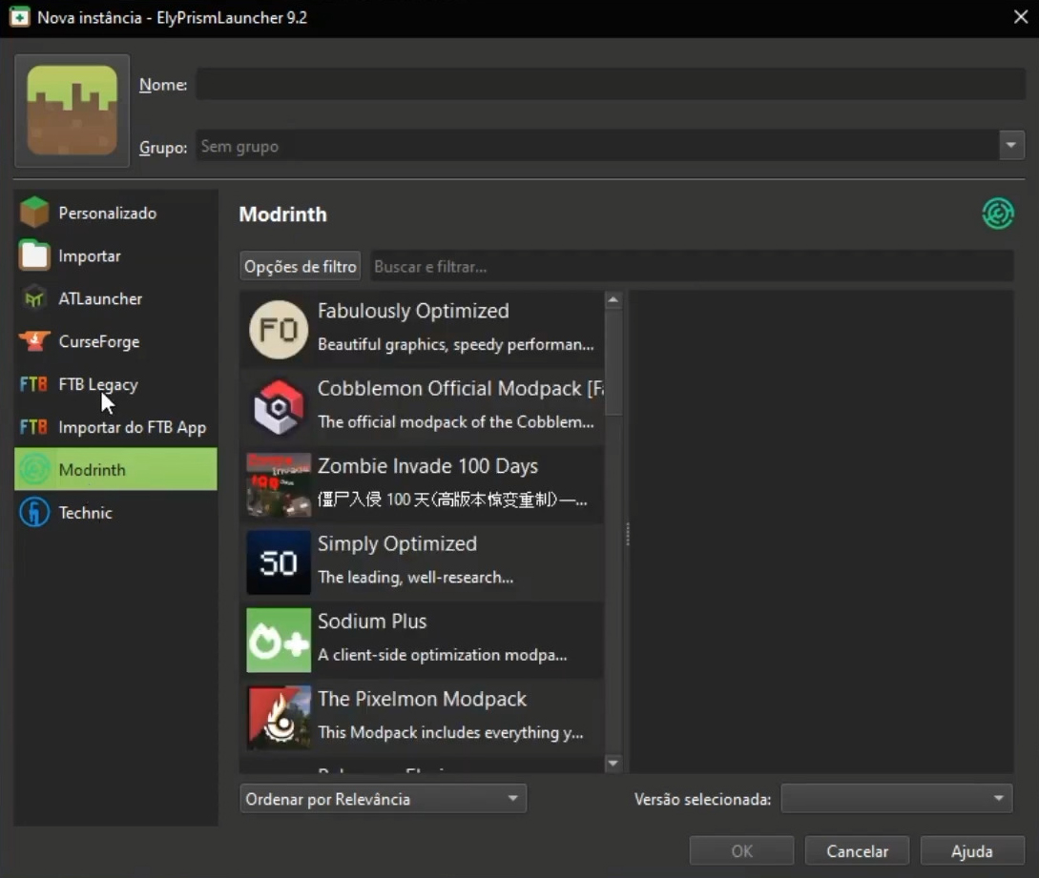
Task: Click the splitter handle beside the modpack list
Action: tap(627, 534)
